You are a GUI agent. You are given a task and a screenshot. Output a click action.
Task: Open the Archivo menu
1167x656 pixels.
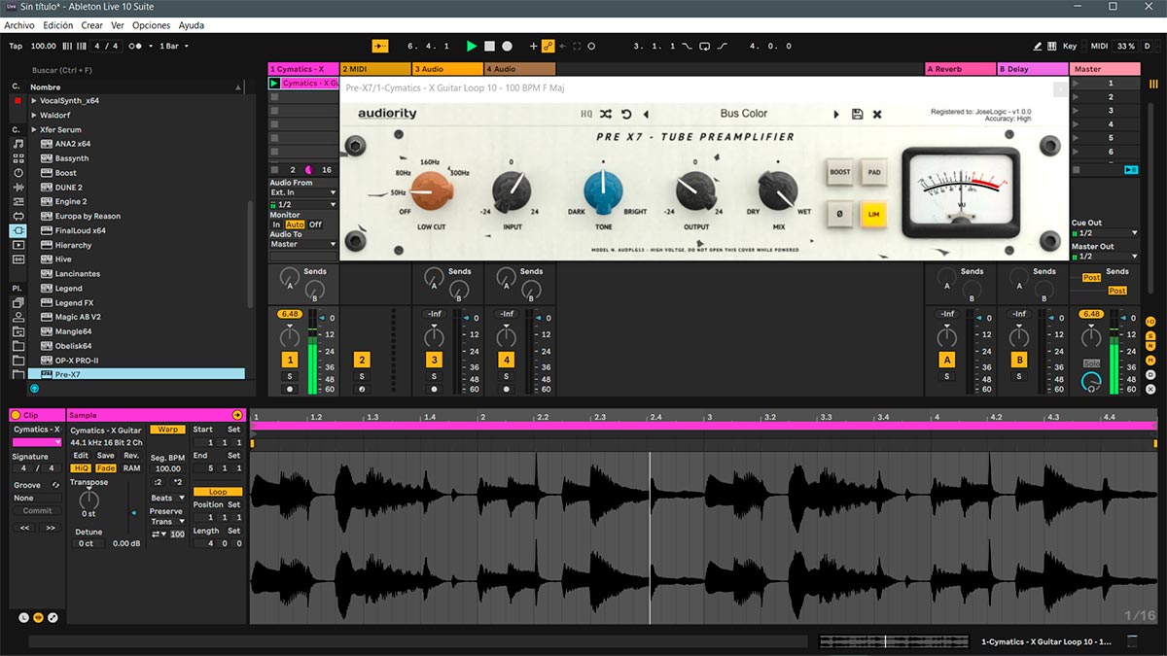coord(20,25)
